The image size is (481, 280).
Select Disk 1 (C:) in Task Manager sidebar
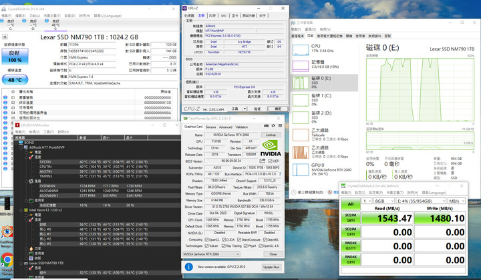[324, 100]
